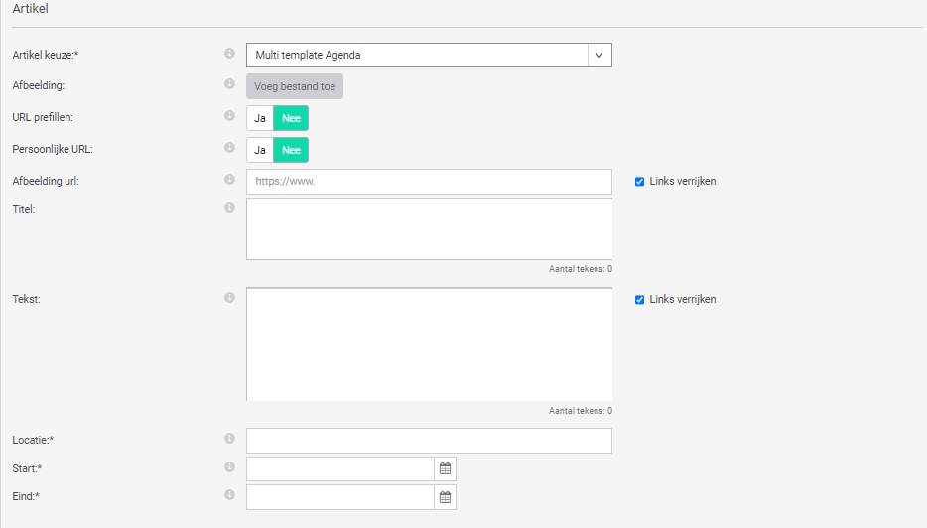Click the info icon beside Artikel keuze
Image resolution: width=927 pixels, height=528 pixels.
229,54
